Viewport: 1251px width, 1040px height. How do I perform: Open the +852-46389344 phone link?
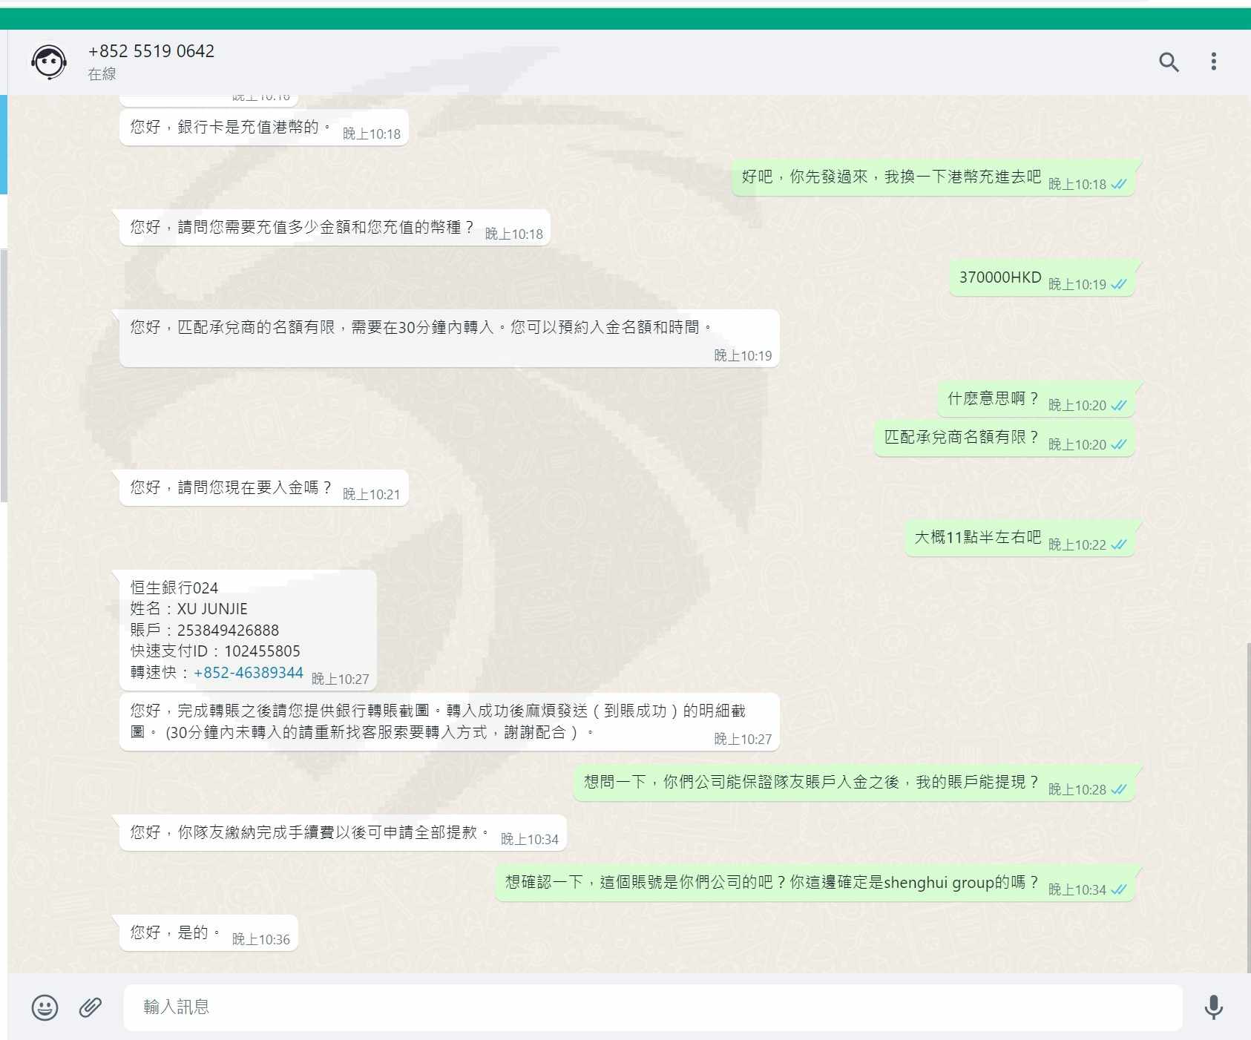coord(249,673)
